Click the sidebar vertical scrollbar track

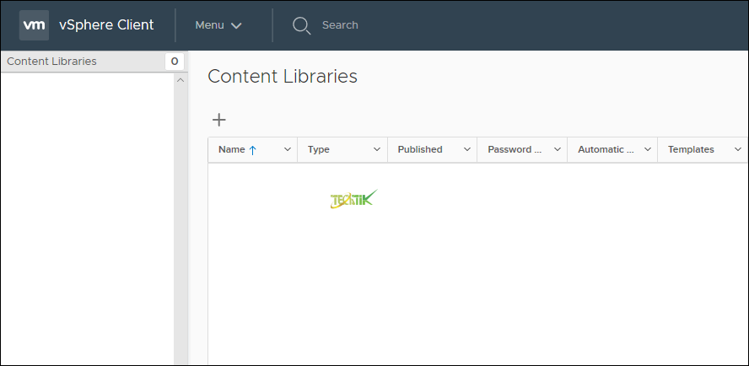pos(180,219)
